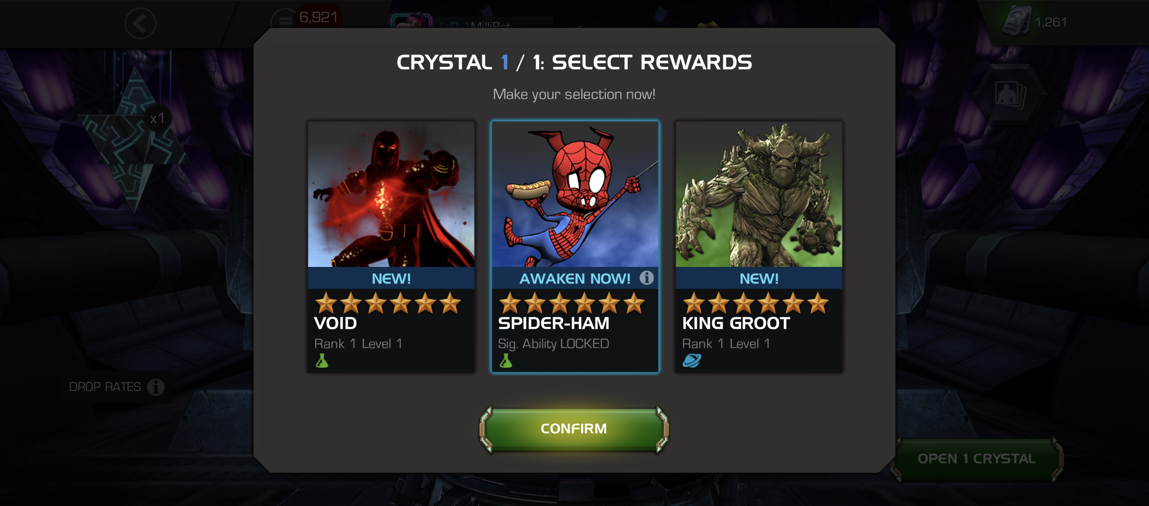Select the Spider-Ham reward card
The image size is (1149, 506).
coord(575,247)
